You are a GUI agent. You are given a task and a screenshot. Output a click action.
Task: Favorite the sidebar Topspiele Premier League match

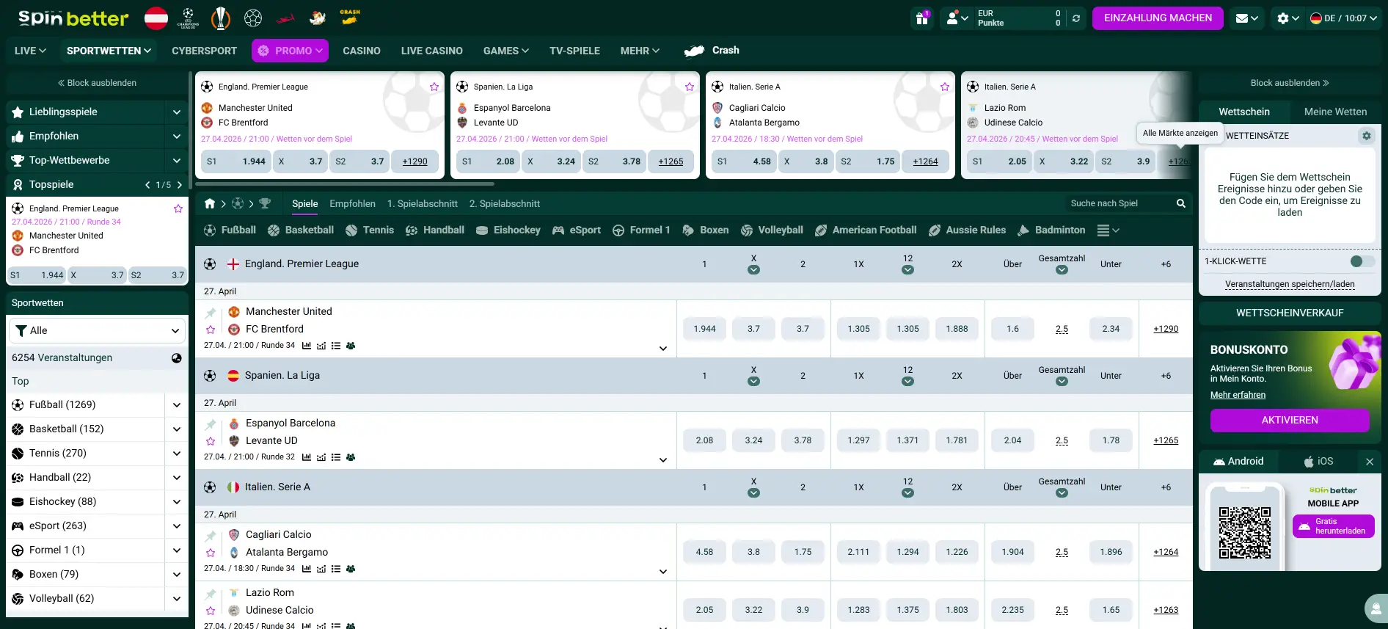(178, 208)
